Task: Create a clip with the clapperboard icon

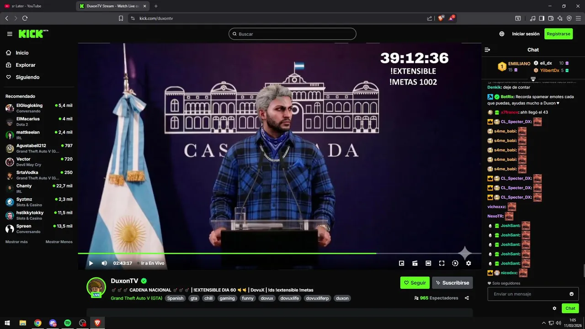Action: point(415,263)
